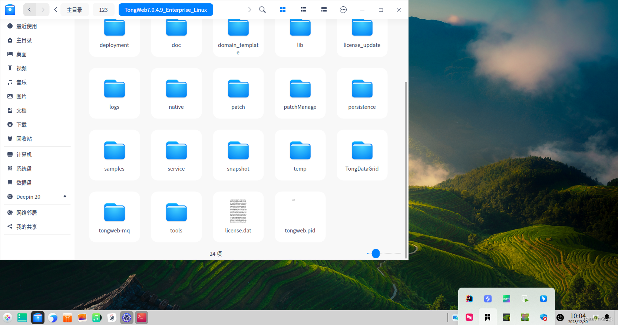Open 回收站 in sidebar
The height and width of the screenshot is (325, 618).
pos(37,138)
